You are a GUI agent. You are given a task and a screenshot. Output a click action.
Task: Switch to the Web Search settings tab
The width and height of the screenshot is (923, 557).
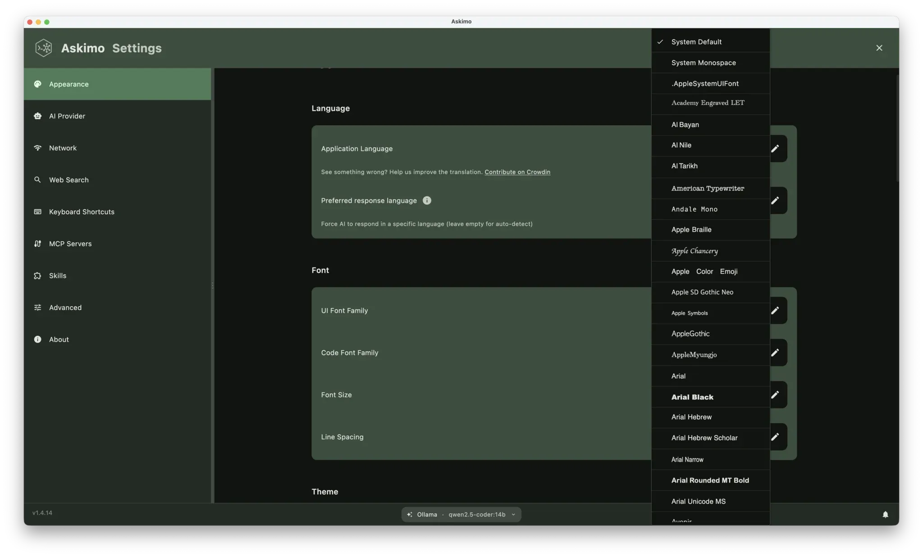[x=117, y=180]
